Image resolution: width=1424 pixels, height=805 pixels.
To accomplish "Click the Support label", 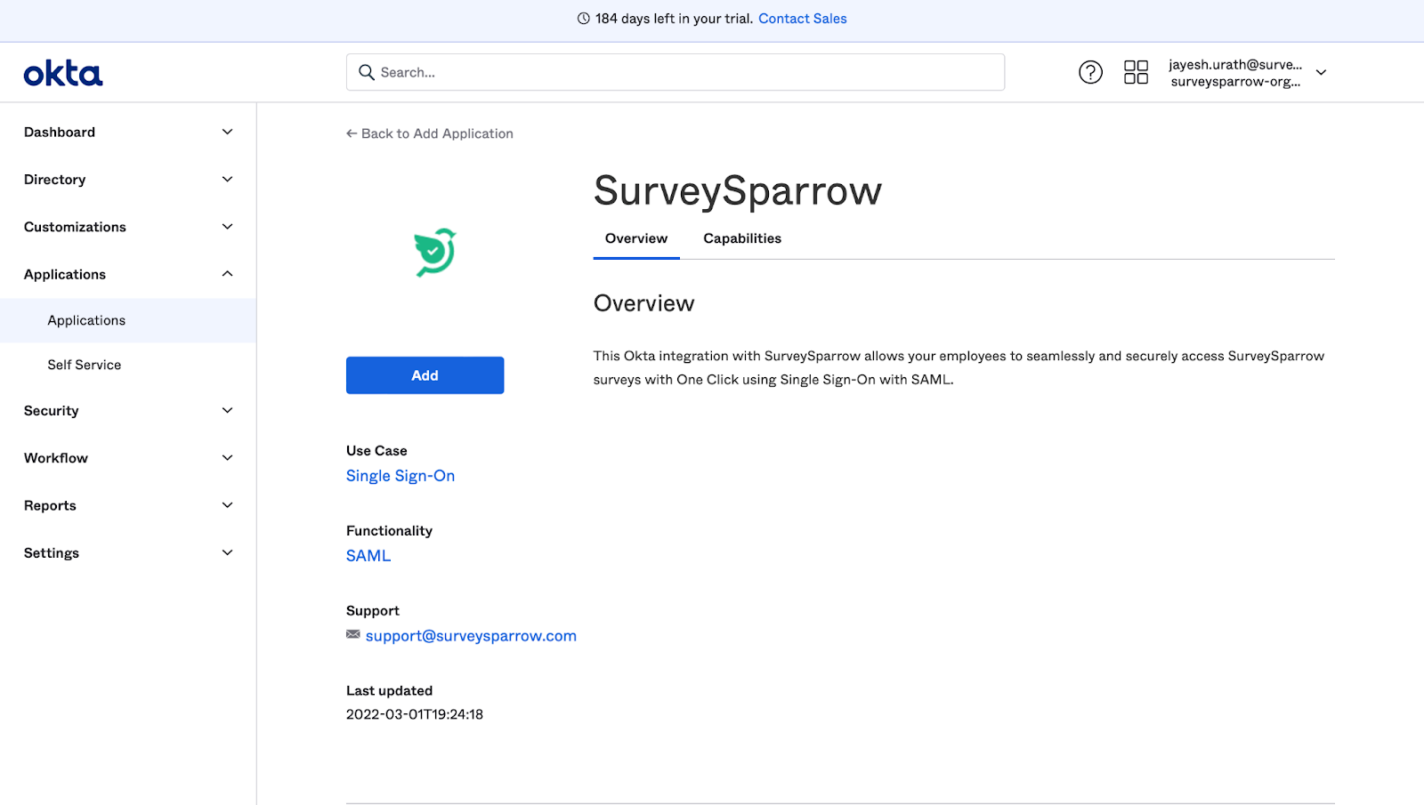I will point(373,611).
